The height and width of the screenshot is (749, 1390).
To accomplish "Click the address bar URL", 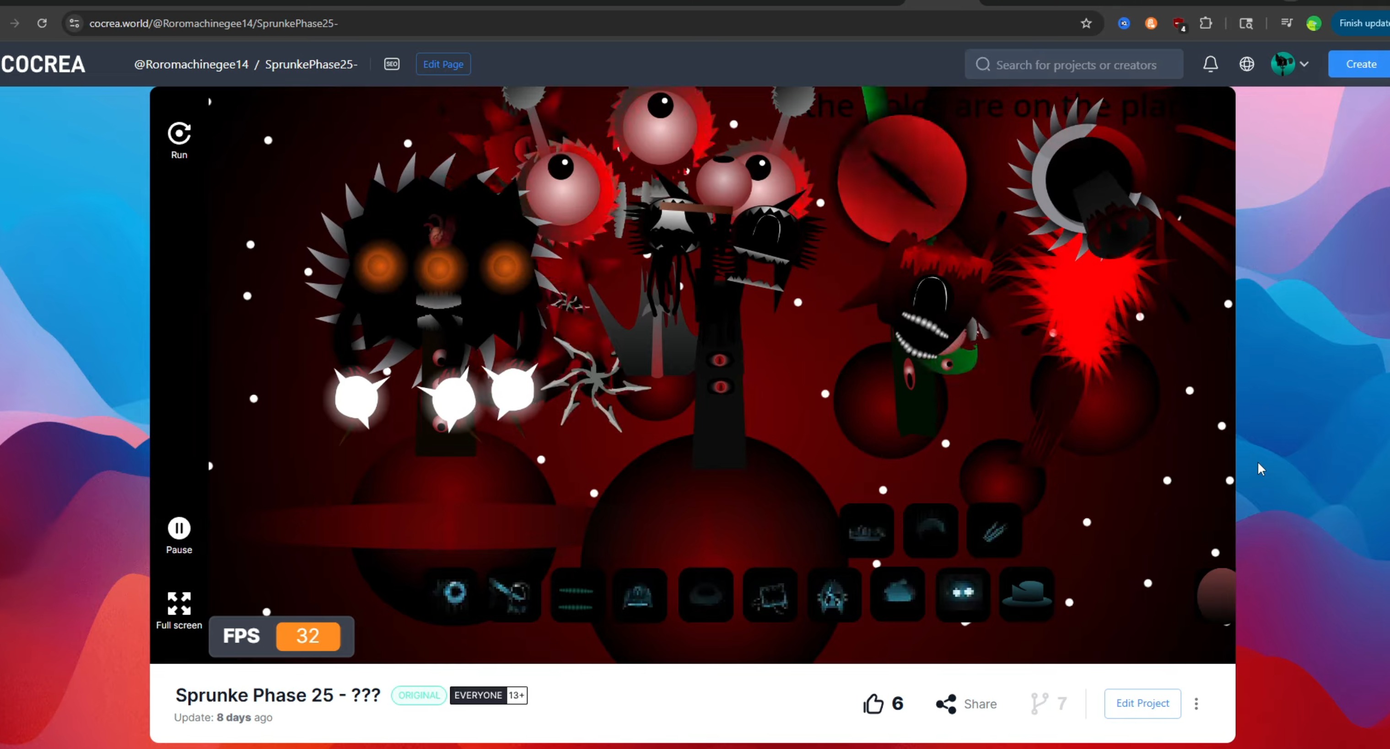I will (214, 23).
